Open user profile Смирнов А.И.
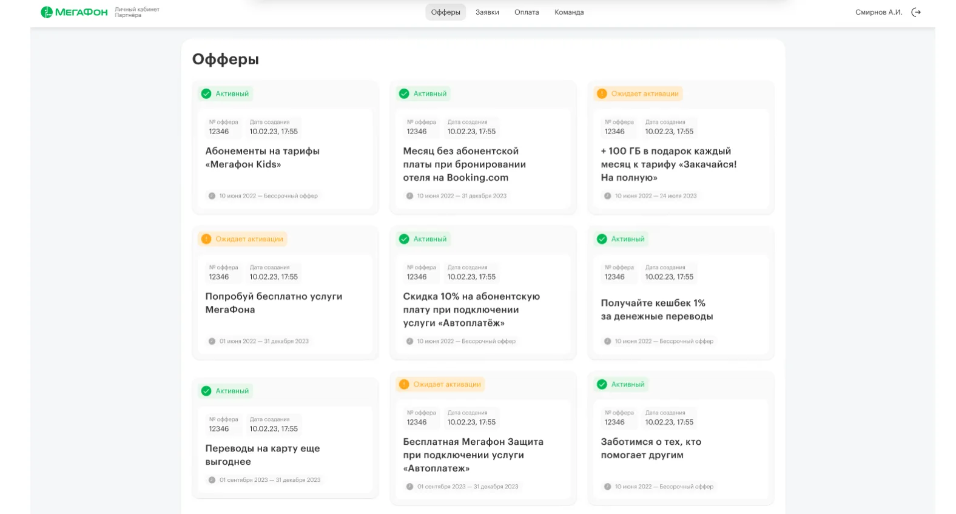Screen dimensions: 956x514 coord(878,12)
